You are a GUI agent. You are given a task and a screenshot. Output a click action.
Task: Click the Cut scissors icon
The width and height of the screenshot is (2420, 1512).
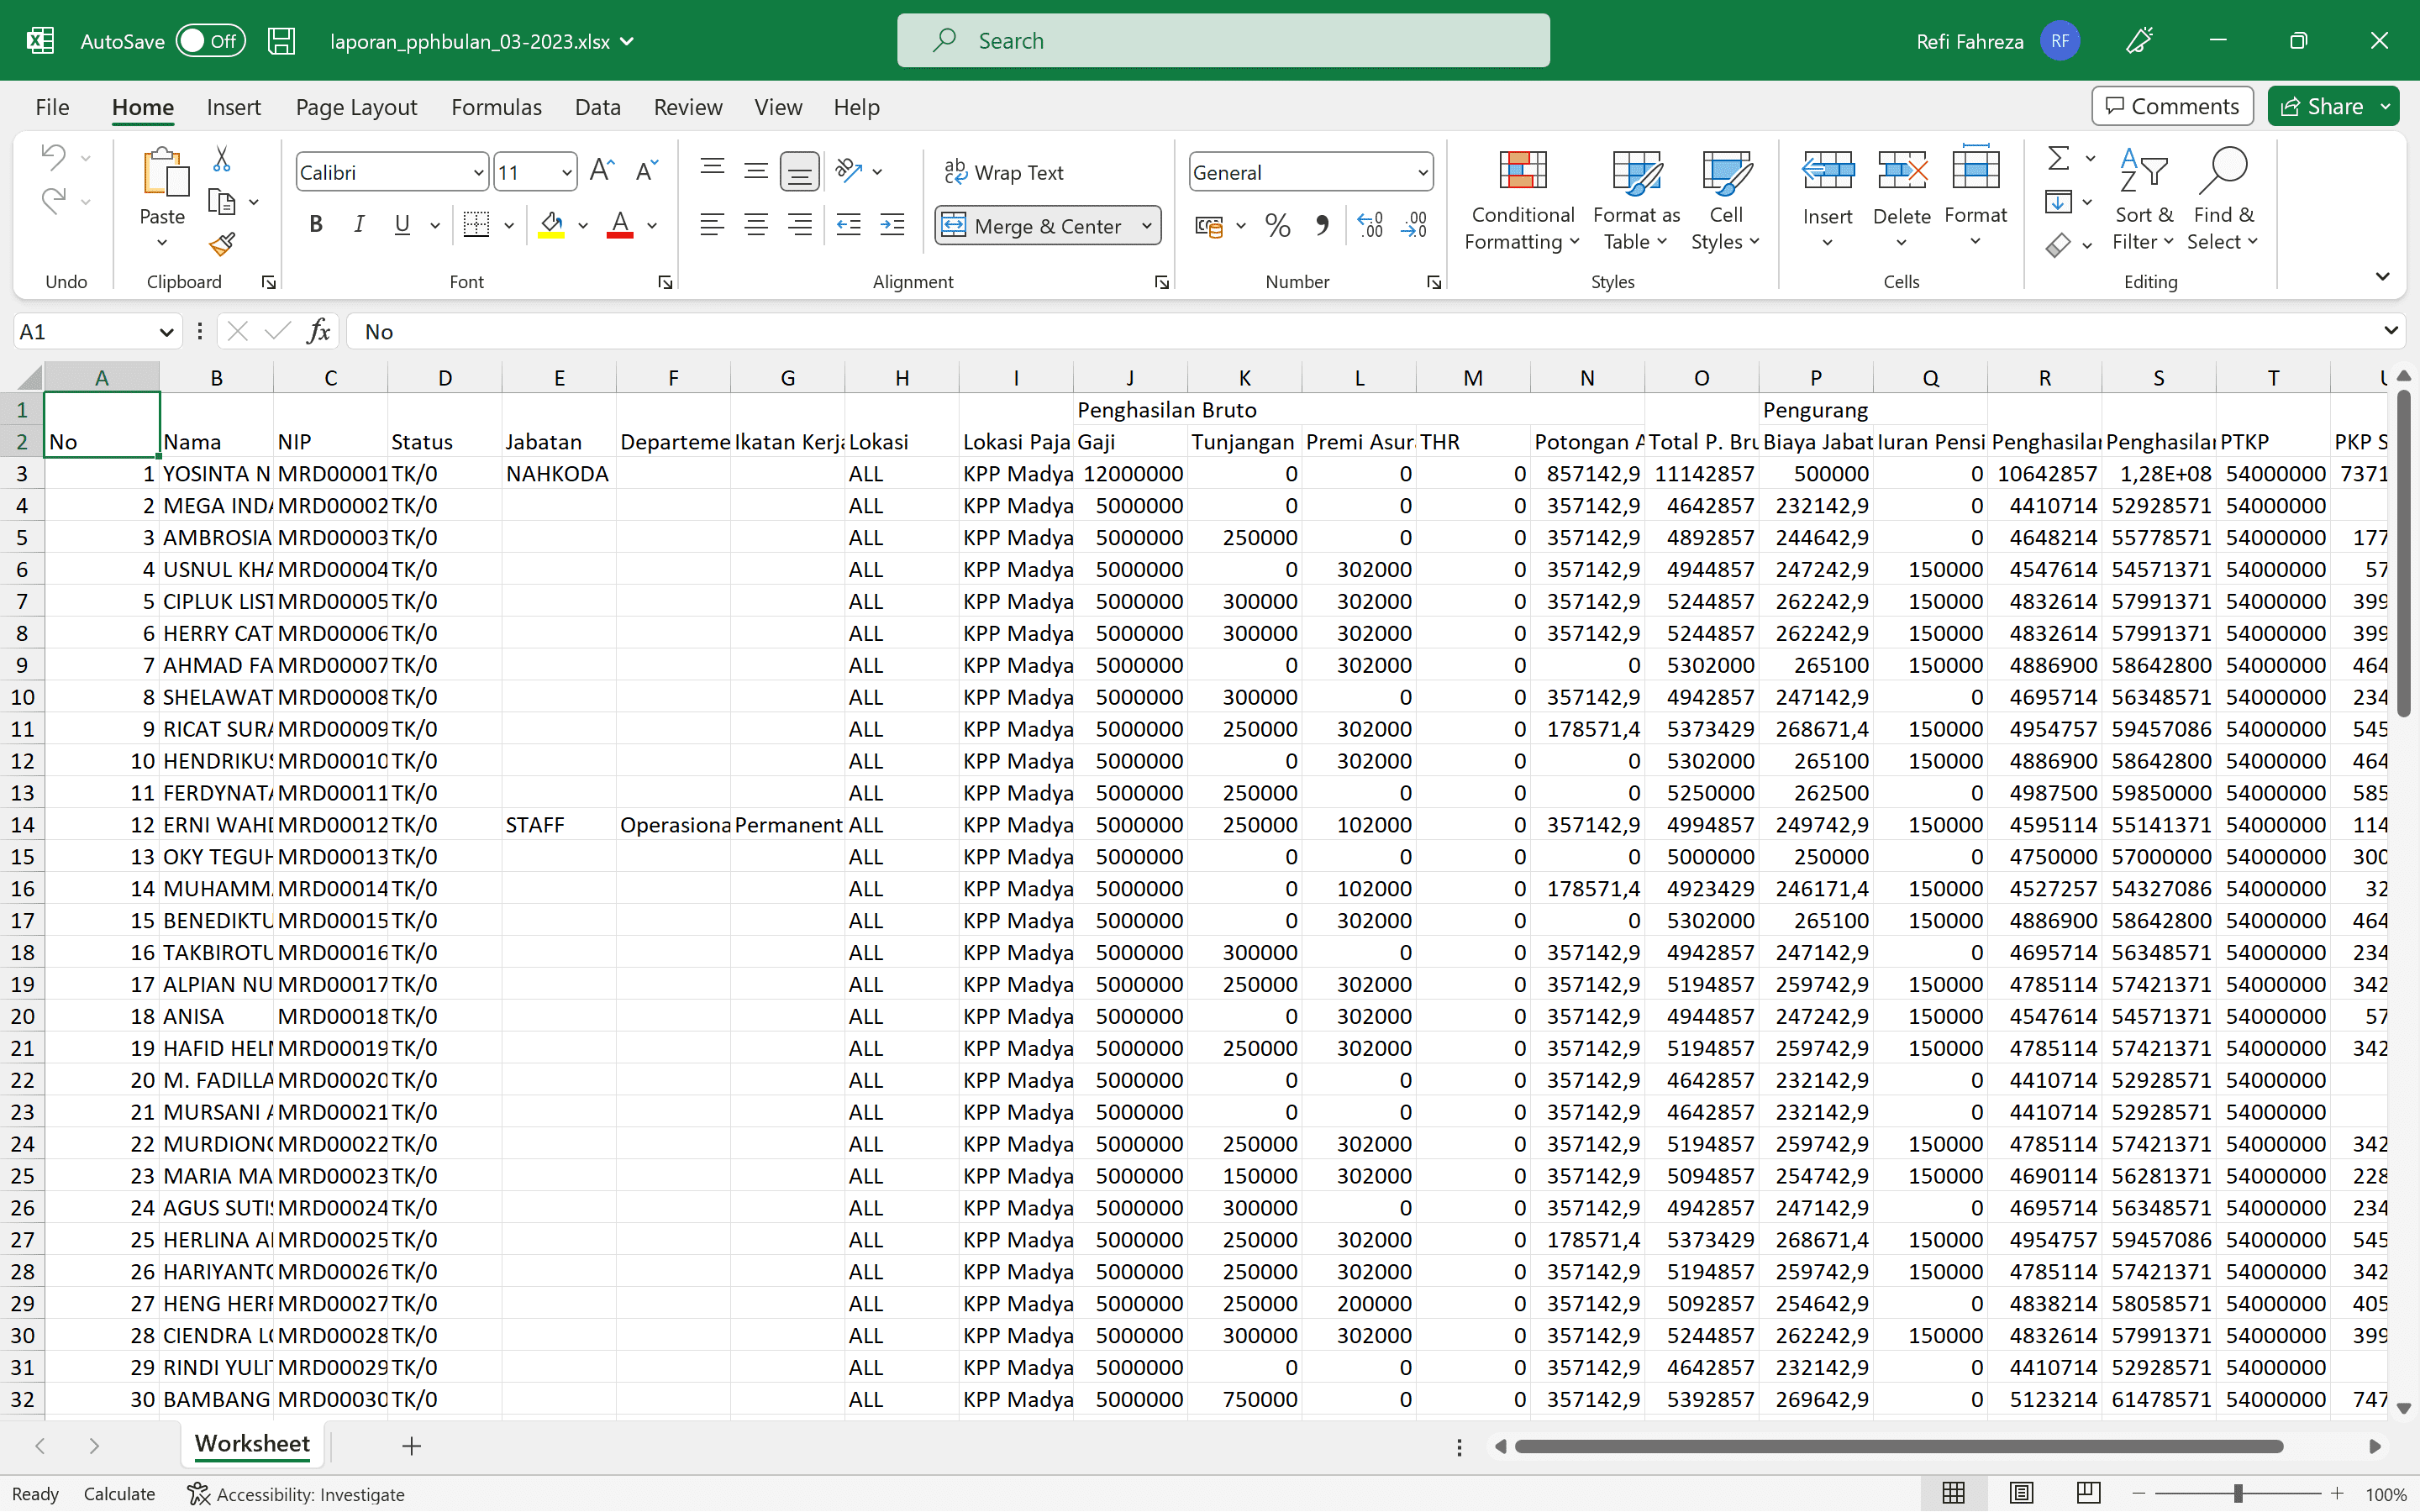(x=222, y=159)
